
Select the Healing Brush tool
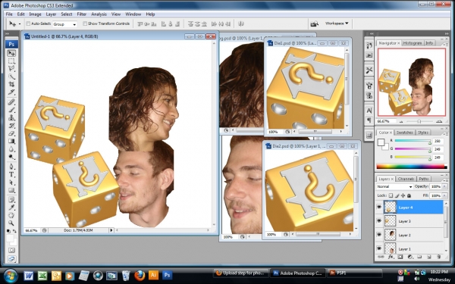click(11, 102)
